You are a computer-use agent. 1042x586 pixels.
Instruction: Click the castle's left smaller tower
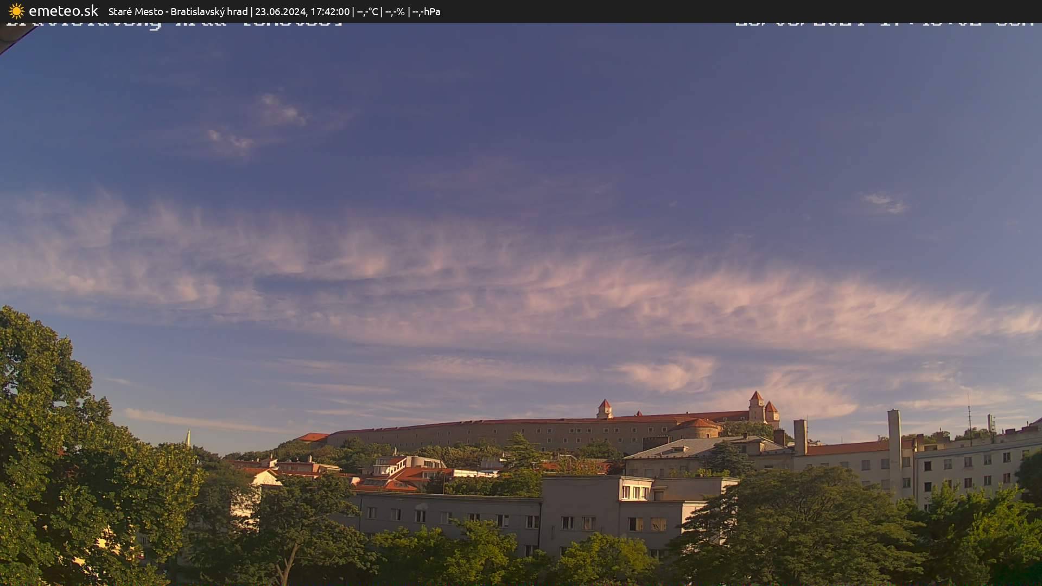(604, 409)
